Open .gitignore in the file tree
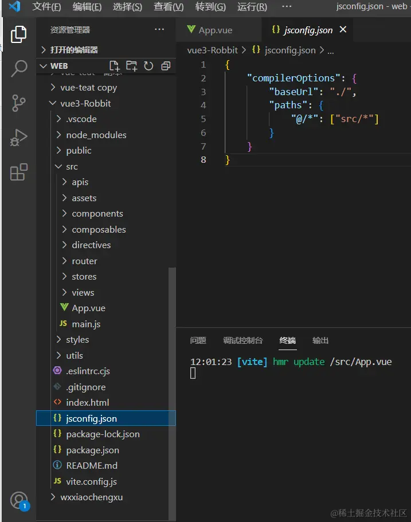The image size is (411, 522). tap(106, 387)
